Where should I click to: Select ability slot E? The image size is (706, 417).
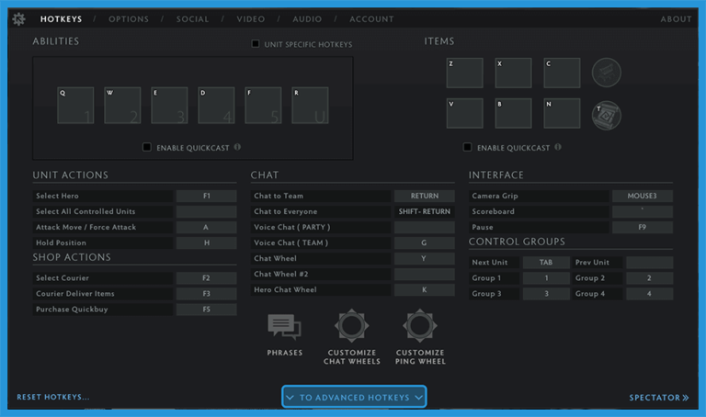click(x=169, y=106)
